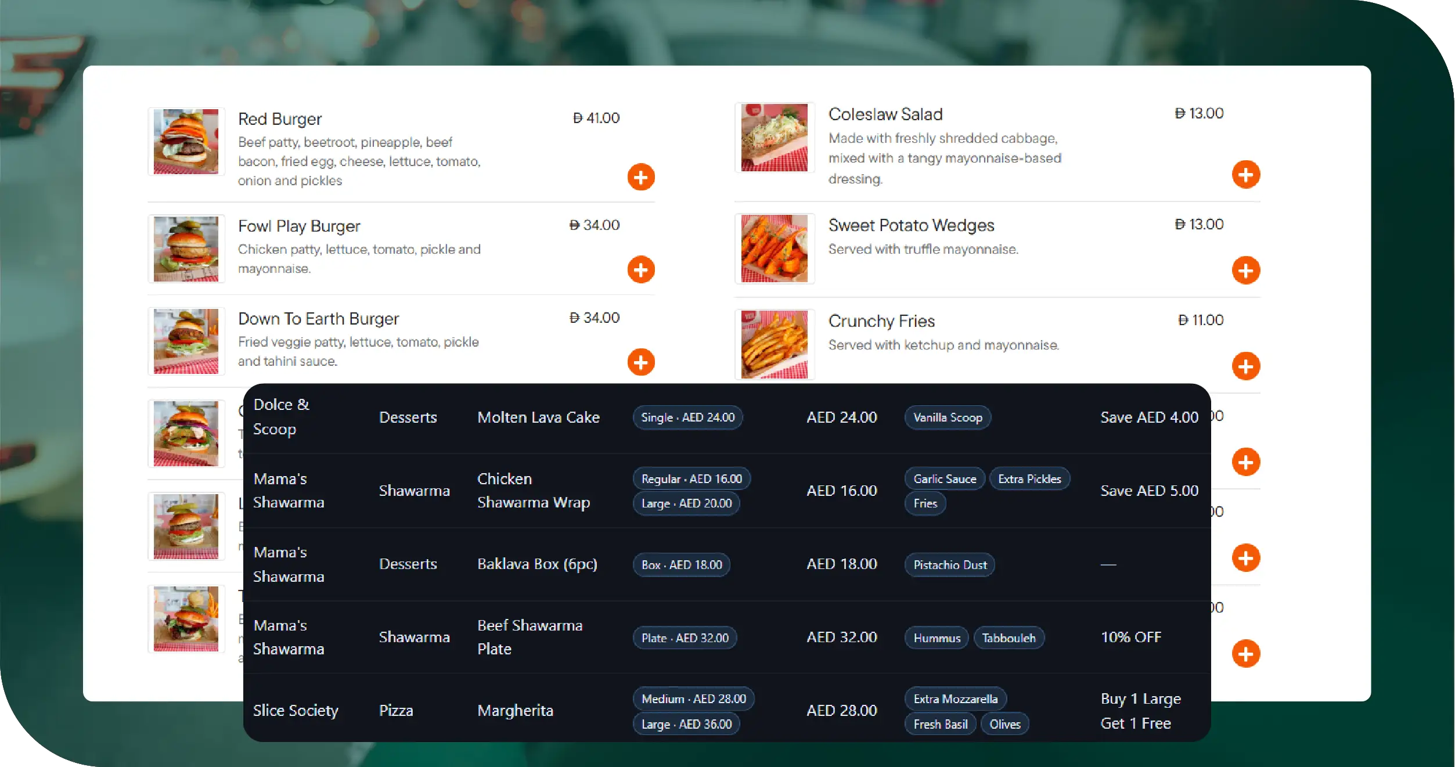Add Red Burger to the order

tap(640, 177)
